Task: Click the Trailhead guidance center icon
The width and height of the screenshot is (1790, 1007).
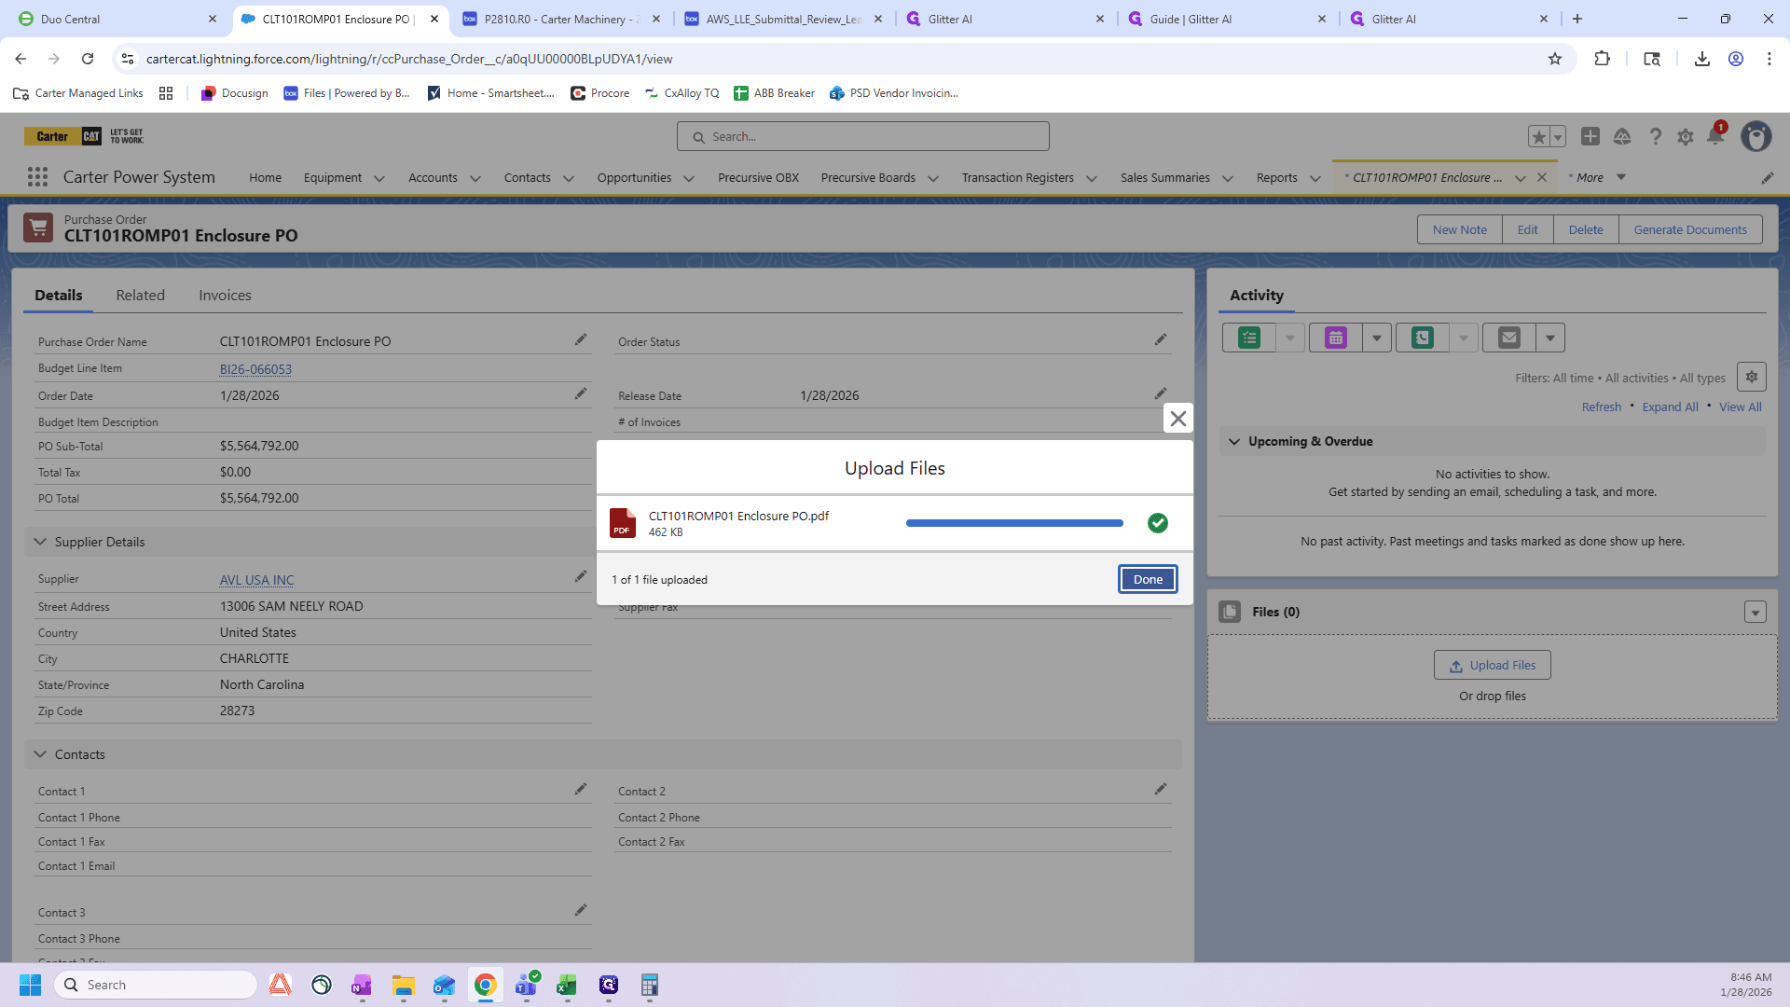Action: 1622,136
